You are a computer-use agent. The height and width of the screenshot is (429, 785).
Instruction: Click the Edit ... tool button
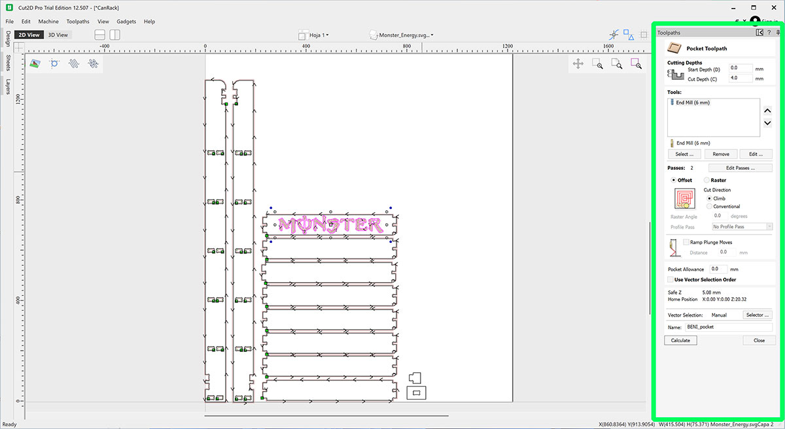pyautogui.click(x=756, y=154)
